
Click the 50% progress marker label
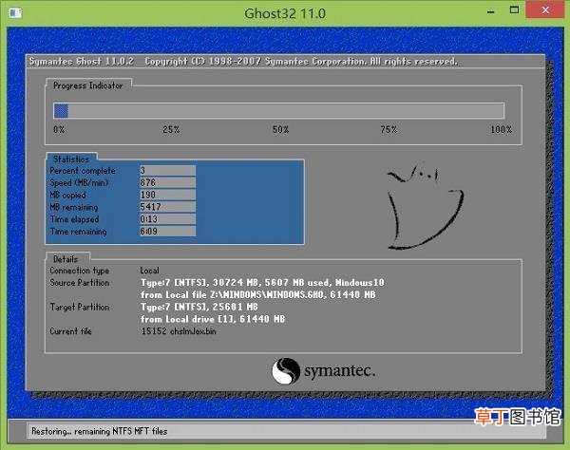click(280, 130)
